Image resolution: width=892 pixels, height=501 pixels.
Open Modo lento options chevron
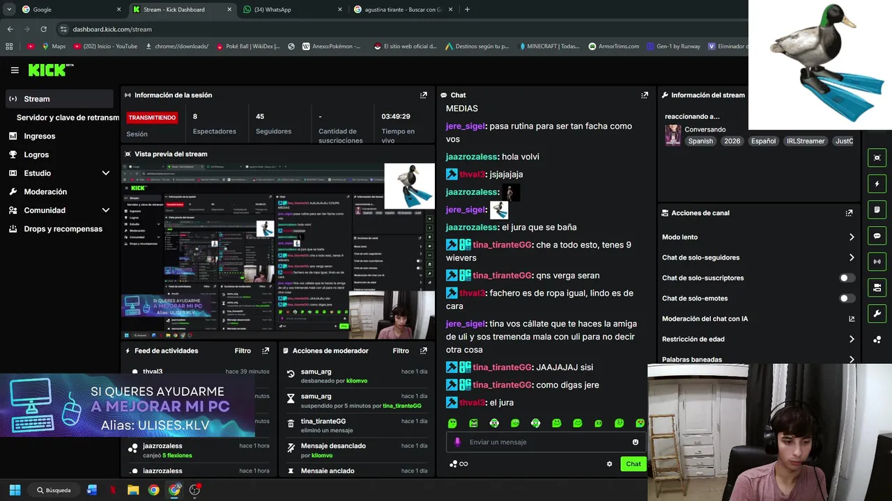tap(851, 237)
